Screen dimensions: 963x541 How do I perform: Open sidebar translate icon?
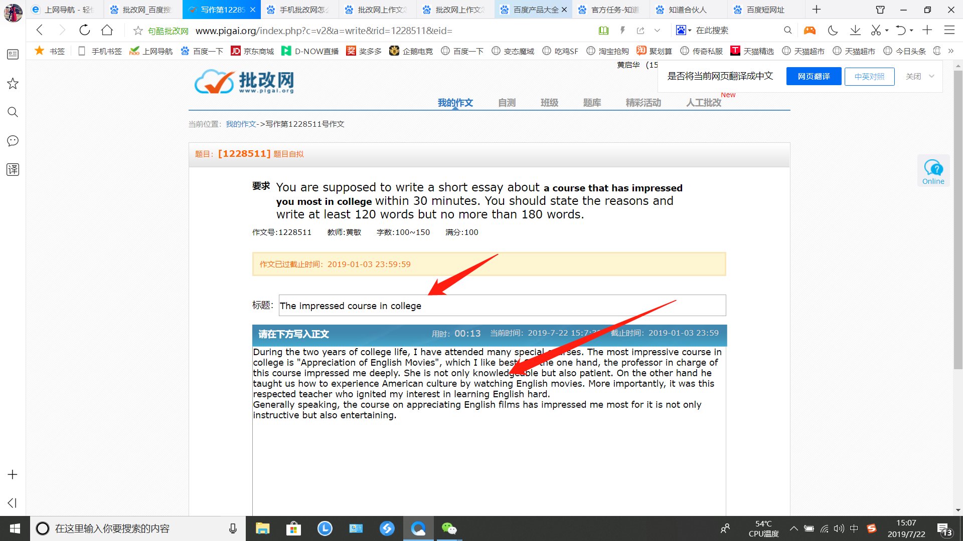(x=13, y=169)
